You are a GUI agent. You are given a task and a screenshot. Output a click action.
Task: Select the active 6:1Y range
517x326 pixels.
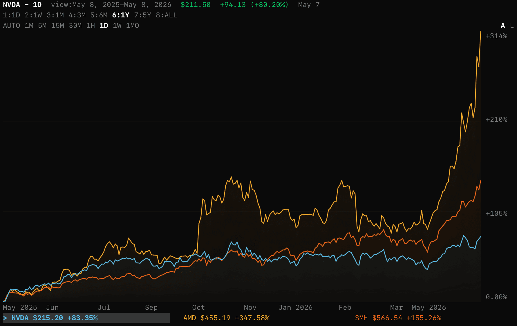click(x=121, y=15)
